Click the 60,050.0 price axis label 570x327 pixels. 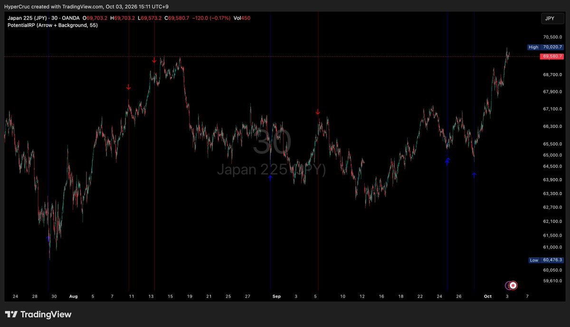tap(552, 270)
